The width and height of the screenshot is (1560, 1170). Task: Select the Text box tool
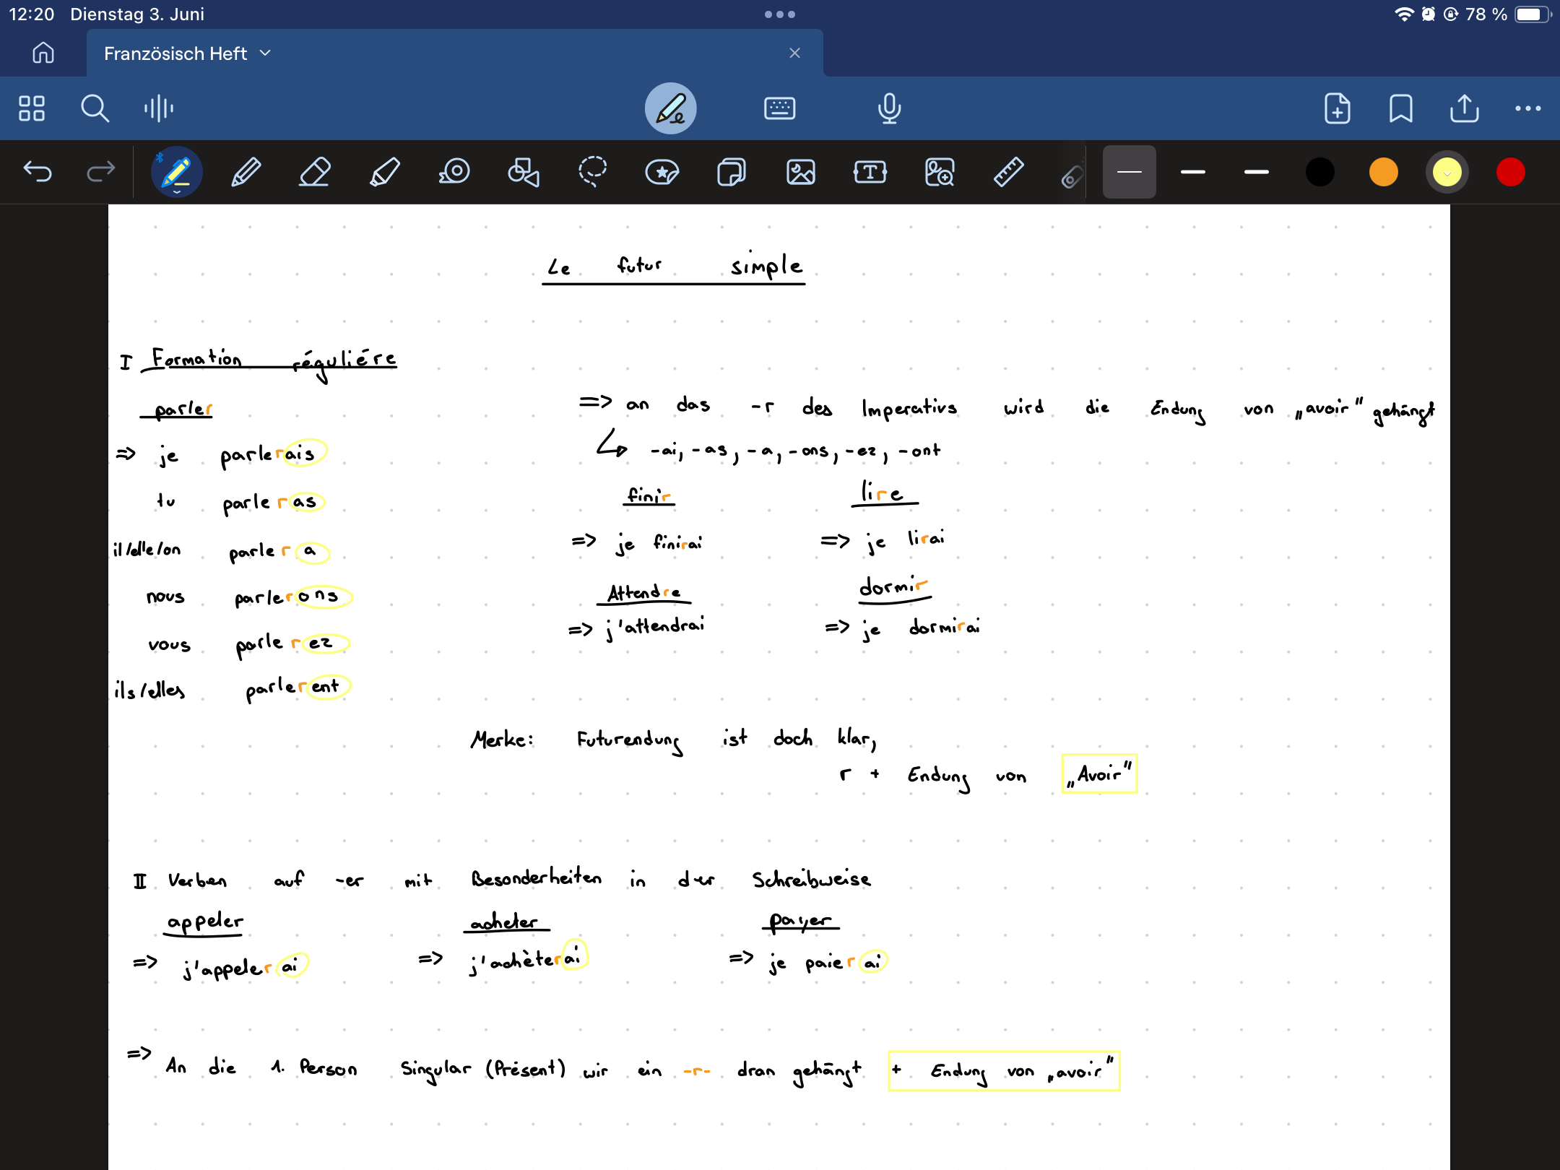pos(870,172)
